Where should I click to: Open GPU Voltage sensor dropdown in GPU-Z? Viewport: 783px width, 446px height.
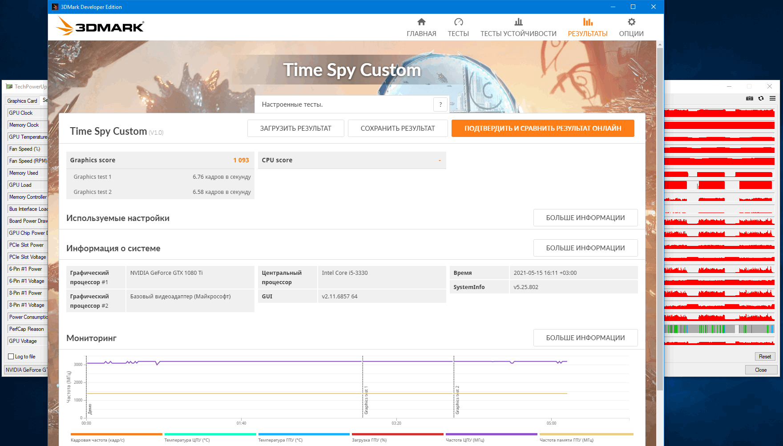click(x=28, y=341)
